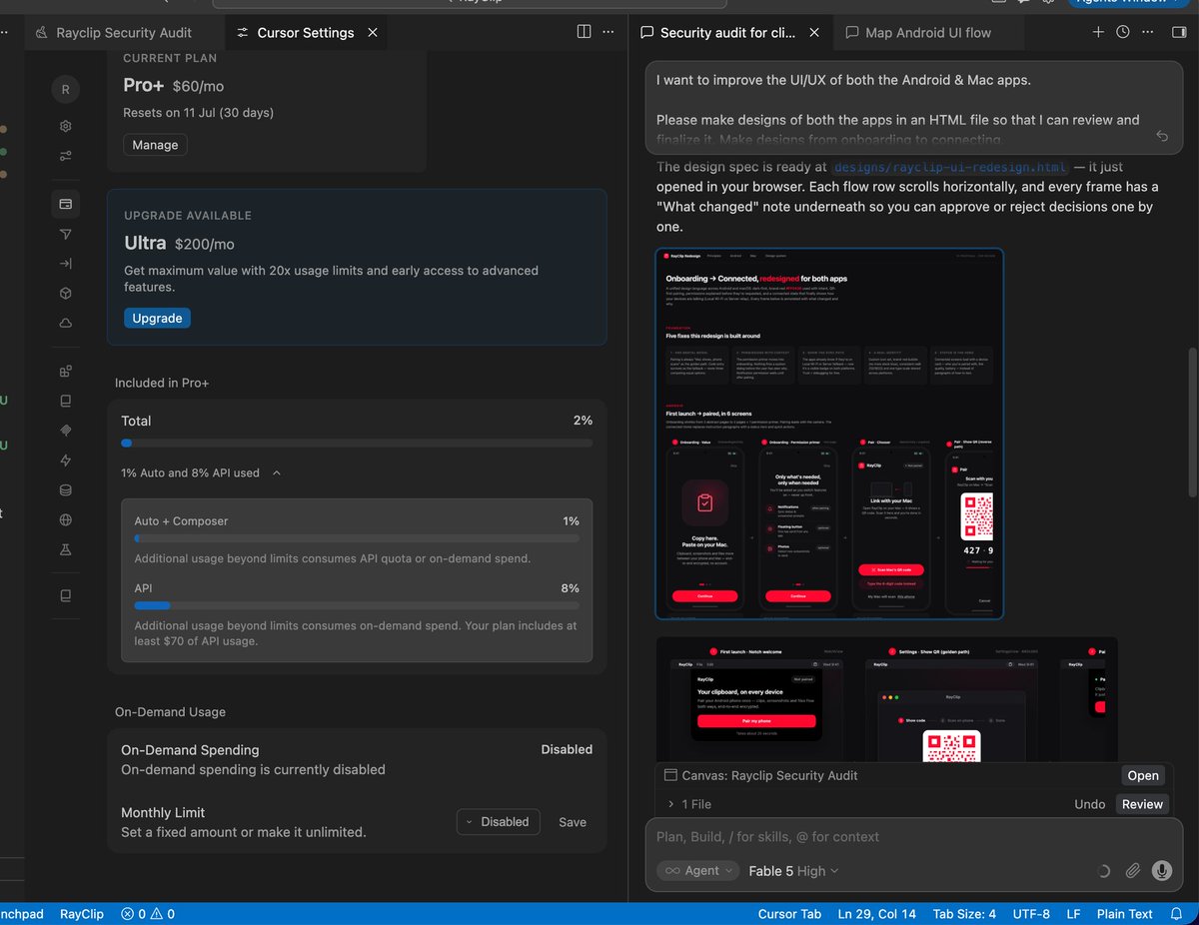
Task: Open the paper-plane icon section in sidebar
Action: 66,234
